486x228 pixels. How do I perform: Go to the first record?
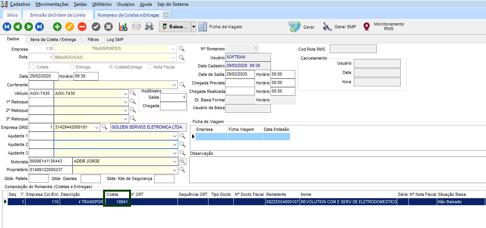[7, 27]
